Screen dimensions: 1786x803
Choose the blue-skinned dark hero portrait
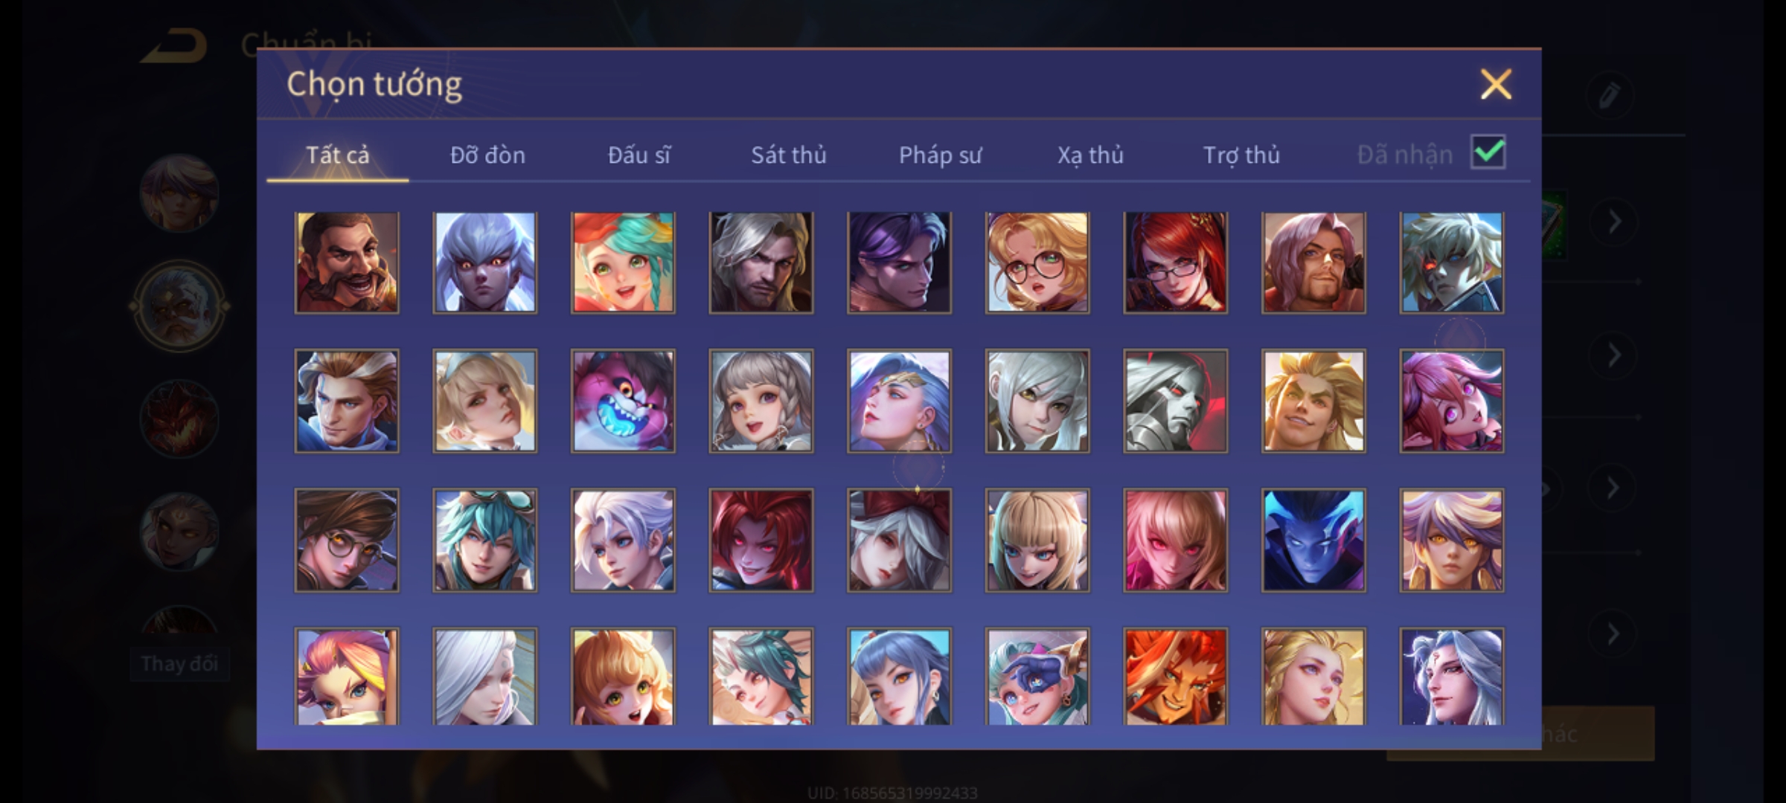coord(1313,540)
